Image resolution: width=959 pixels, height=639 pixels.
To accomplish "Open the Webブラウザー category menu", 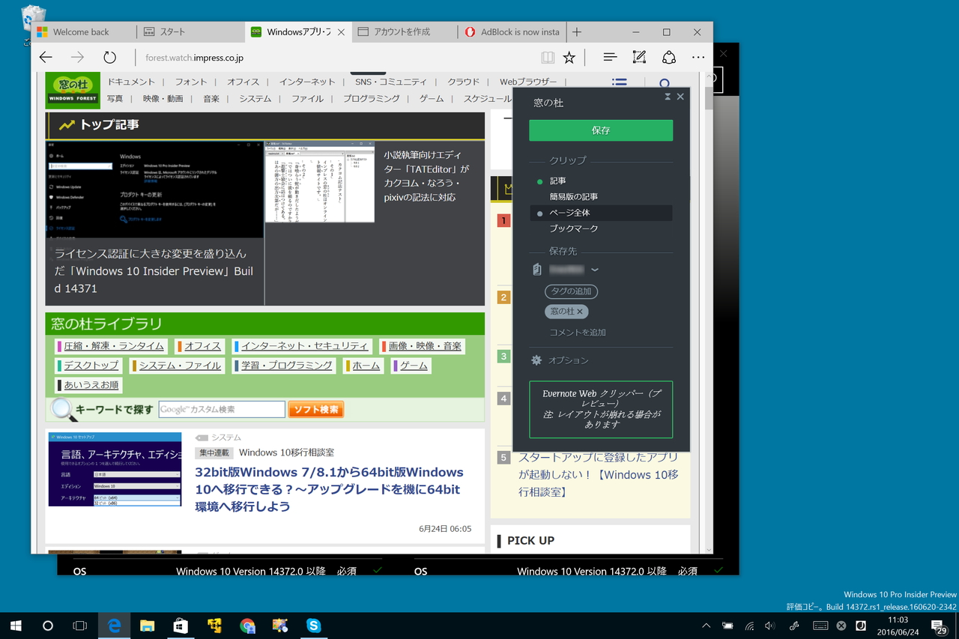I will tap(528, 82).
